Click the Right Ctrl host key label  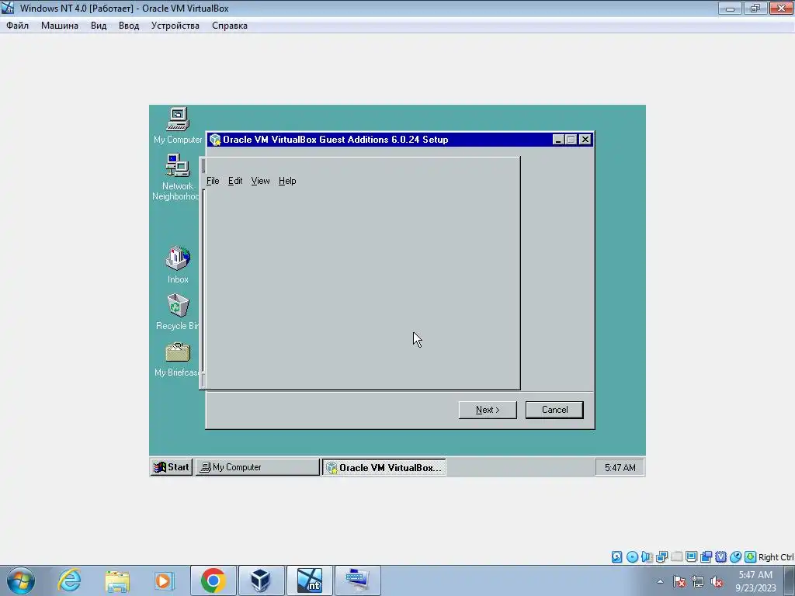[776, 557]
